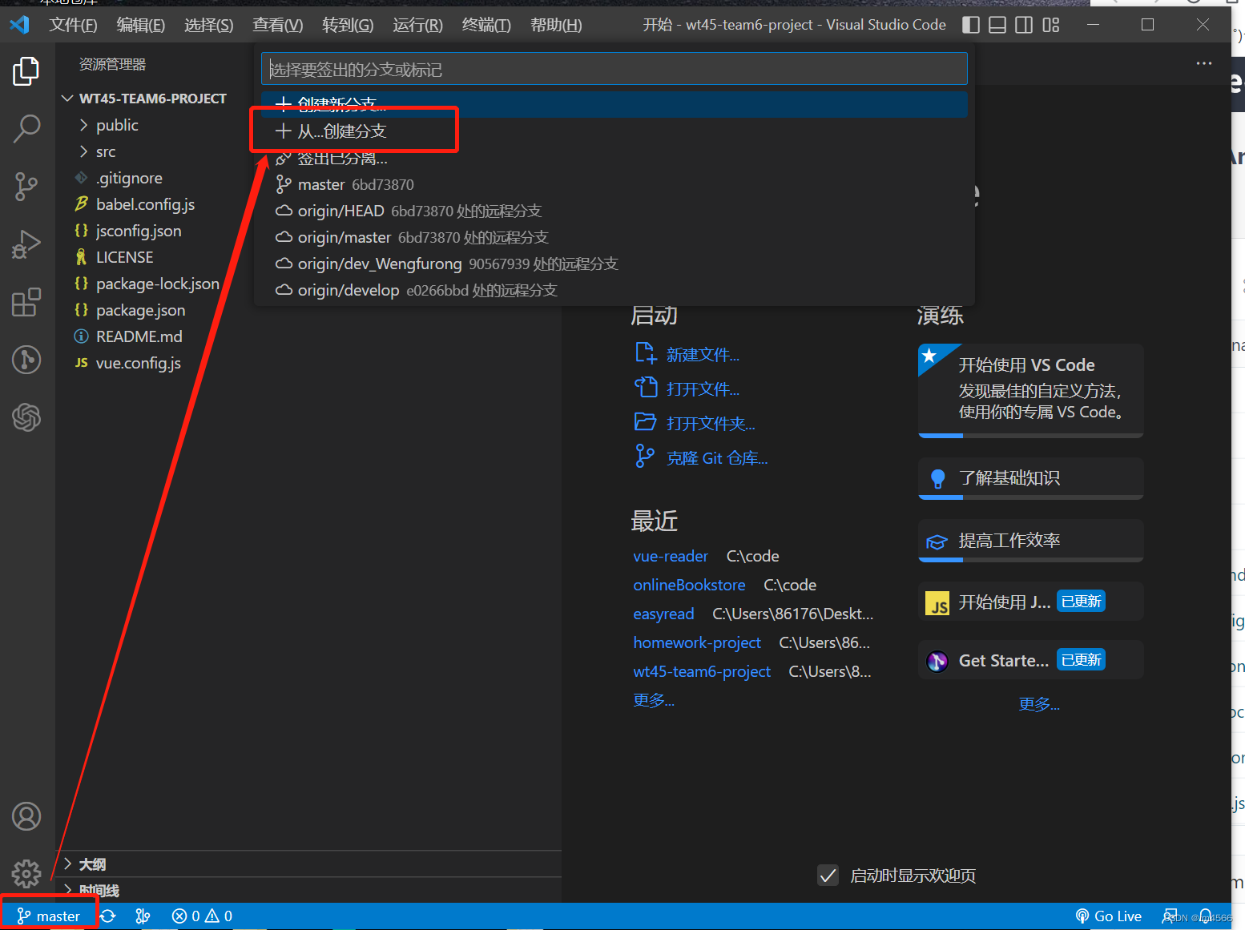This screenshot has height=930, width=1245.
Task: Click the Clone Git Repository icon
Action: (x=645, y=457)
